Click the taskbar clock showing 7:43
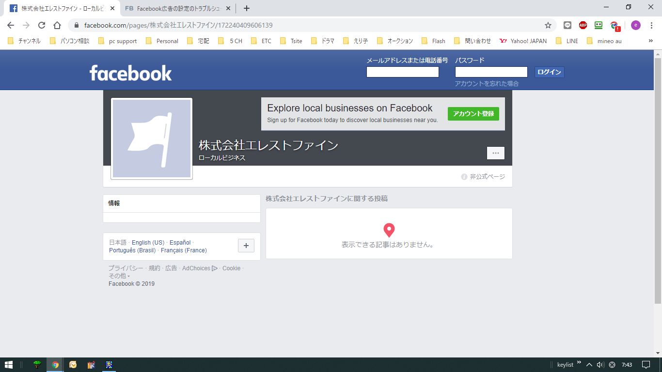662x372 pixels. [627, 365]
